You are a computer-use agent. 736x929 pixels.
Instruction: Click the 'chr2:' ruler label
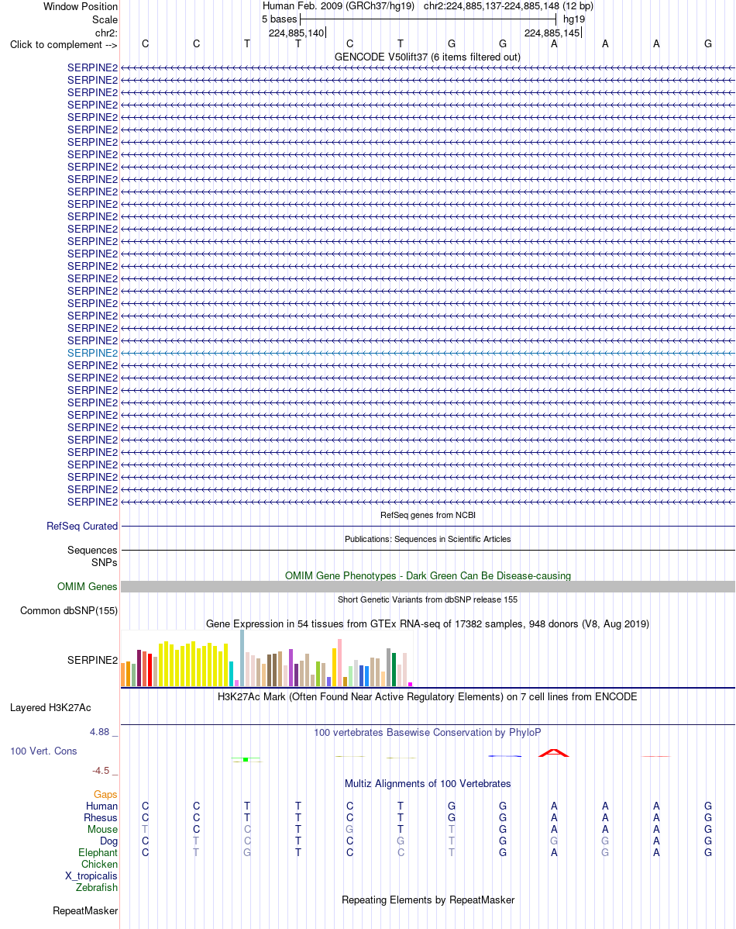(107, 33)
